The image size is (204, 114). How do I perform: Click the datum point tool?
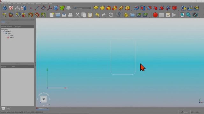tap(31, 8)
